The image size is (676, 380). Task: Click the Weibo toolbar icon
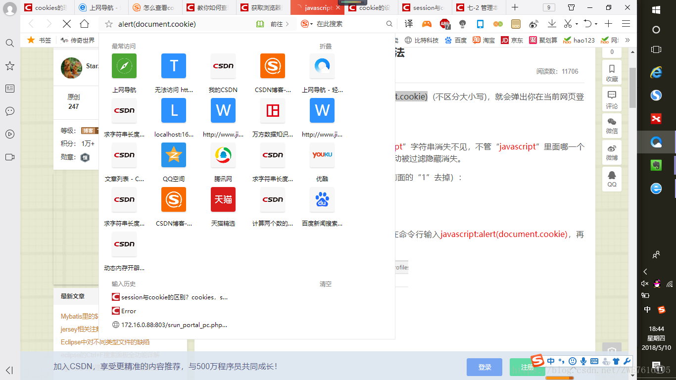point(533,24)
